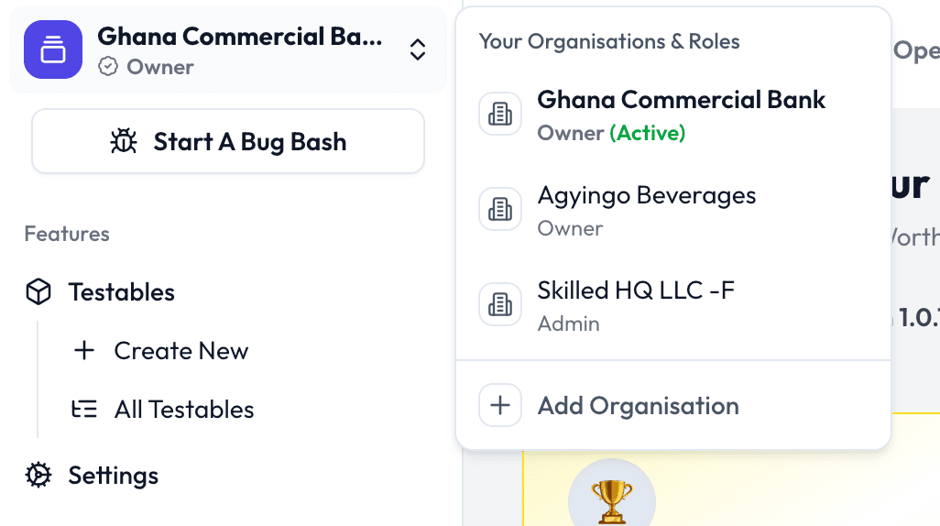Screen dimensions: 940x526
Task: Click the plus icon for Add Organisation
Action: tap(500, 406)
